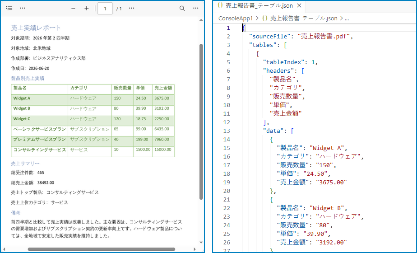Viewport: 417px width, 253px height.
Task: Click the "tables" key in the JSON
Action: click(x=263, y=45)
